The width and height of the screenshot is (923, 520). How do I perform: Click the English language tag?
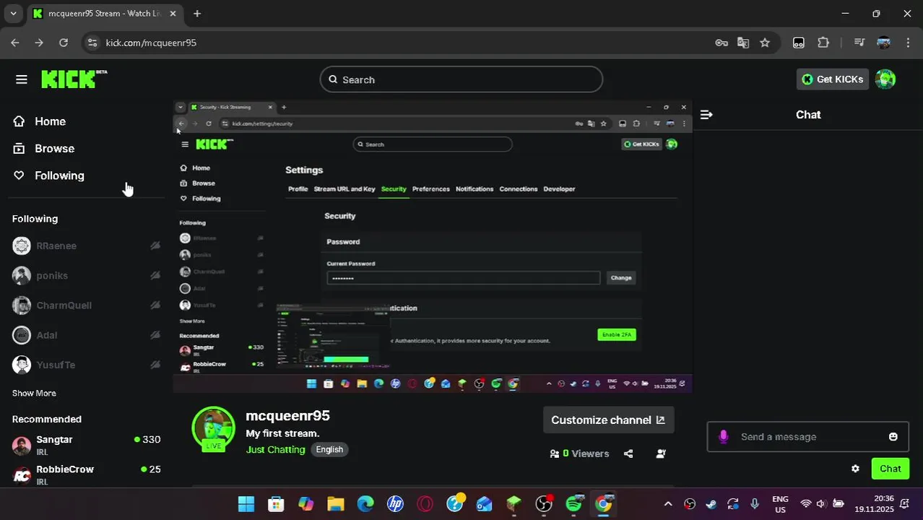329,449
